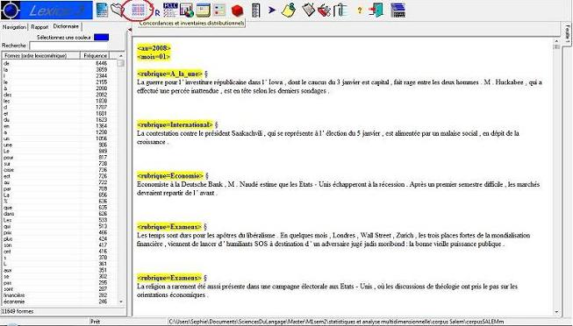Click the Recherche input field
573x326 pixels.
(77, 46)
